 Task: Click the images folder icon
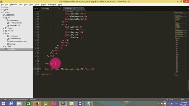(6, 31)
